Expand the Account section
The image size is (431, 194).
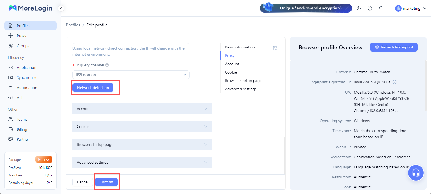tap(142, 108)
